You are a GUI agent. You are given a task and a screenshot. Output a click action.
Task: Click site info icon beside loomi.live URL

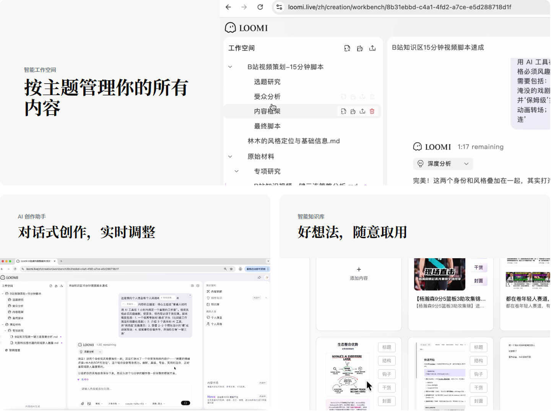click(x=279, y=7)
